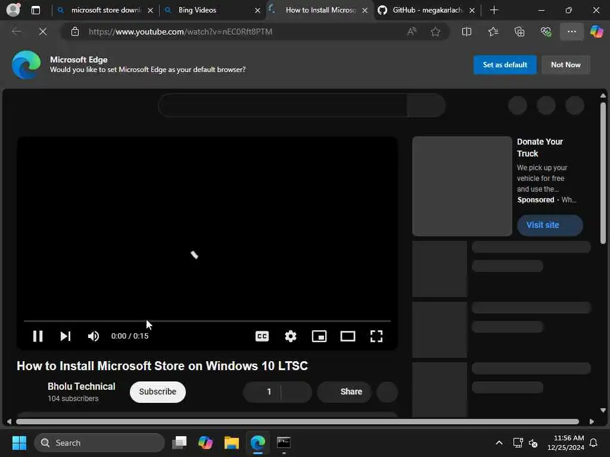
Task: Subscribe to Bholu Technical channel
Action: pyautogui.click(x=157, y=392)
